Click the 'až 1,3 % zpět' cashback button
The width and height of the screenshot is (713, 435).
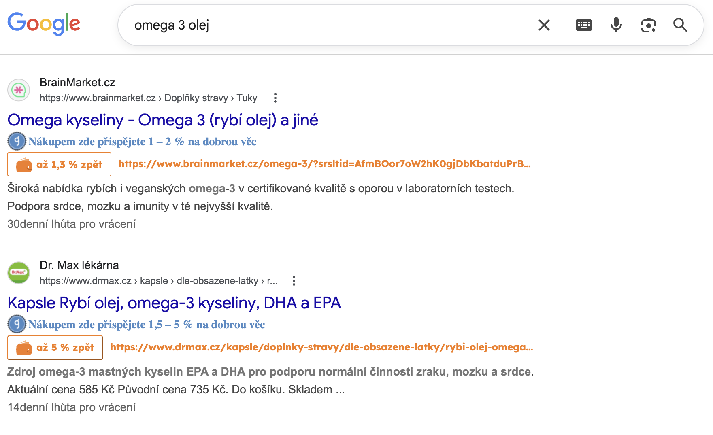point(59,164)
